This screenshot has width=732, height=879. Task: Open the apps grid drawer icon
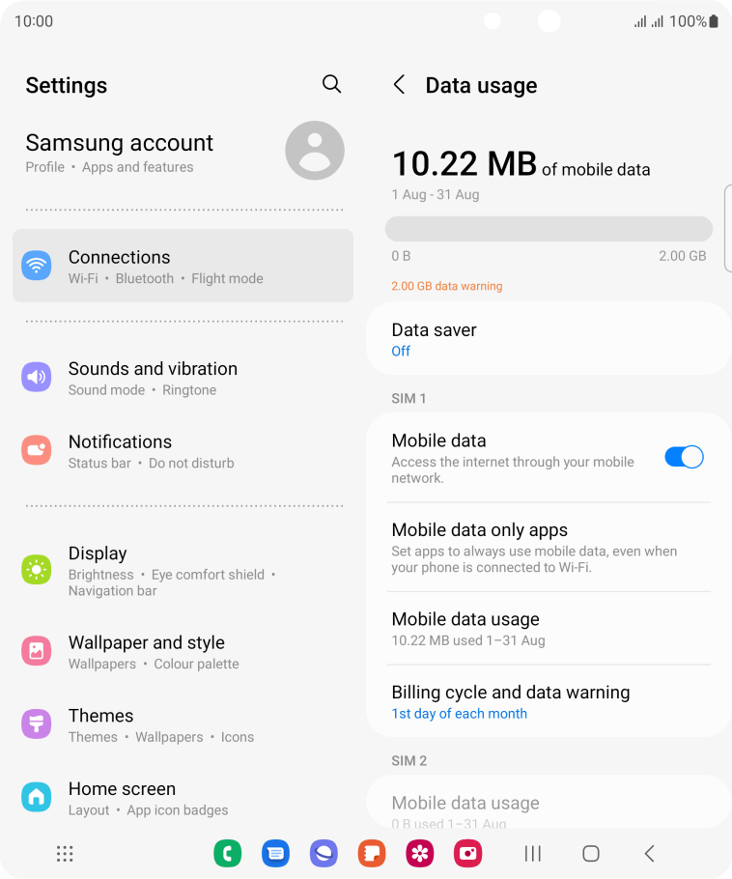point(65,854)
